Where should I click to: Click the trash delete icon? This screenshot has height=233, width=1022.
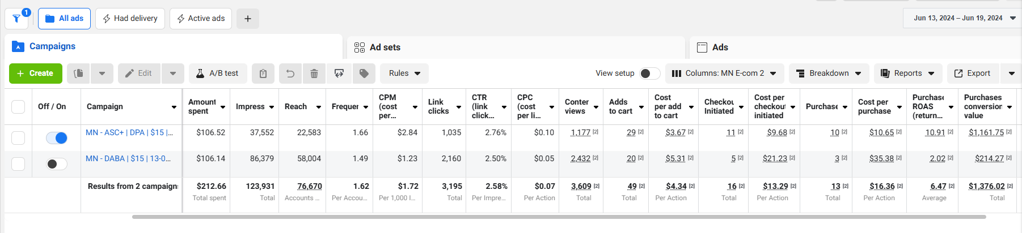click(x=314, y=74)
